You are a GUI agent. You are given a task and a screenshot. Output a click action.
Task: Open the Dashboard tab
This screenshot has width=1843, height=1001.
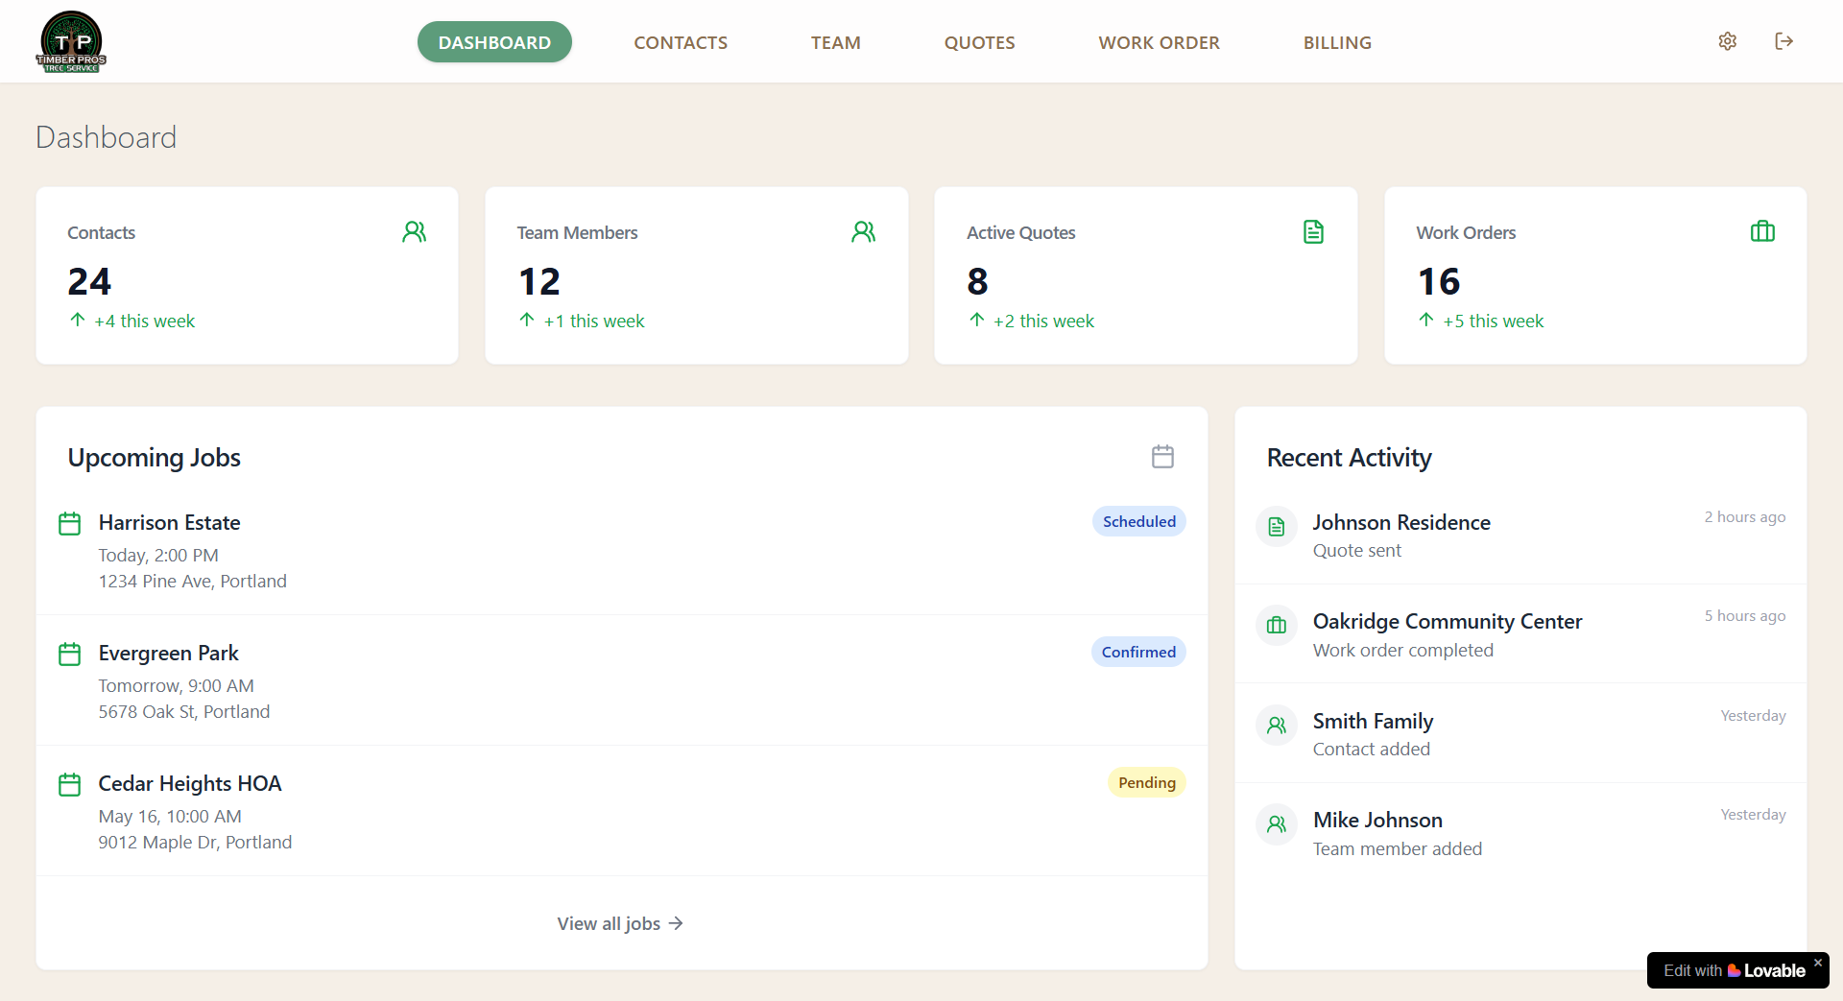494,42
